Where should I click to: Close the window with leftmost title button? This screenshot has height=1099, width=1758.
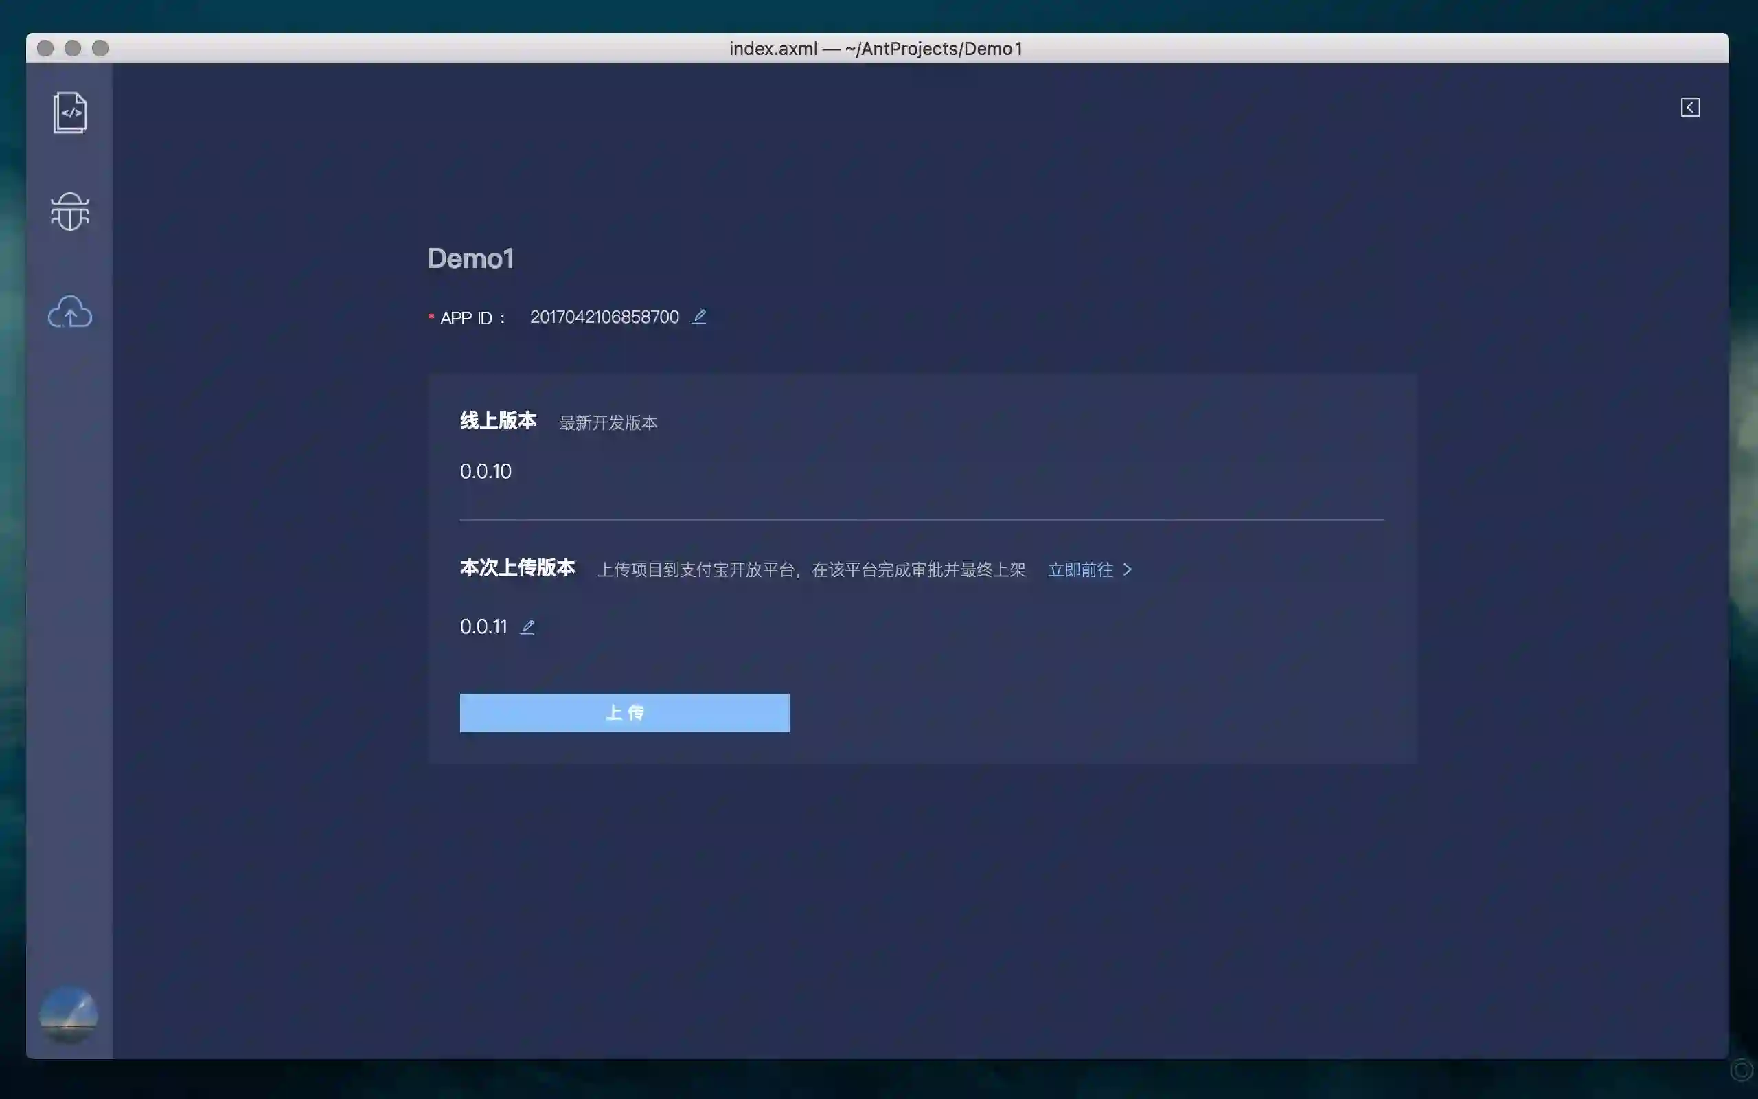pyautogui.click(x=45, y=48)
